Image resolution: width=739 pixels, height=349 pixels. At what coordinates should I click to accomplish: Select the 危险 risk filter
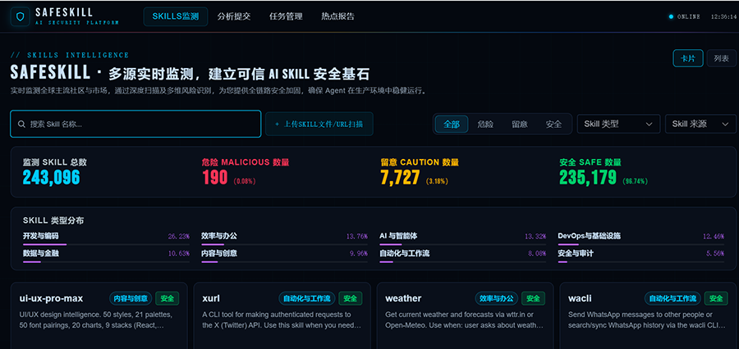pyautogui.click(x=485, y=124)
